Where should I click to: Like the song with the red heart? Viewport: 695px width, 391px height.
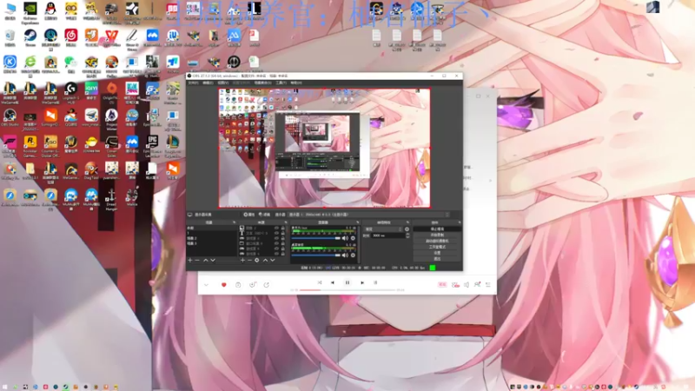pos(224,285)
